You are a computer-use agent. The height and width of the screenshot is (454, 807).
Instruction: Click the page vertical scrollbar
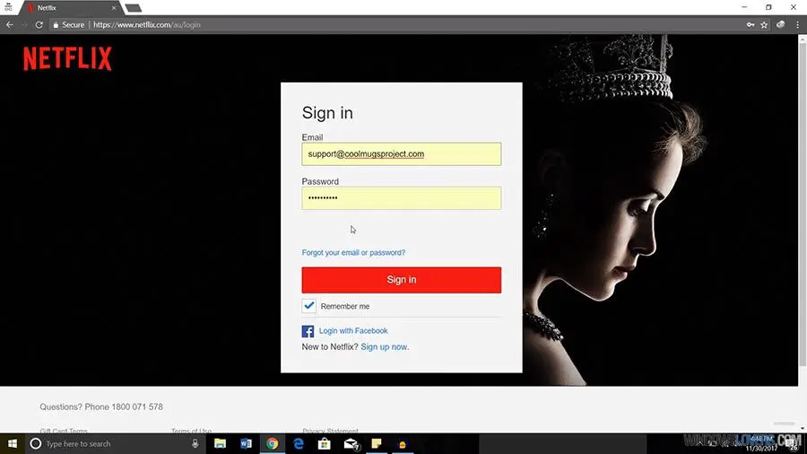click(x=803, y=205)
